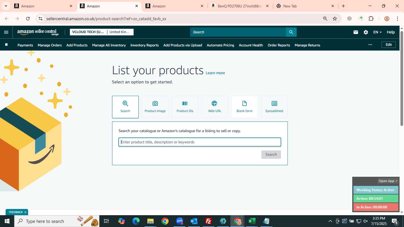This screenshot has width=404, height=227.
Task: Click the Working Status: Active label
Action: (376, 190)
